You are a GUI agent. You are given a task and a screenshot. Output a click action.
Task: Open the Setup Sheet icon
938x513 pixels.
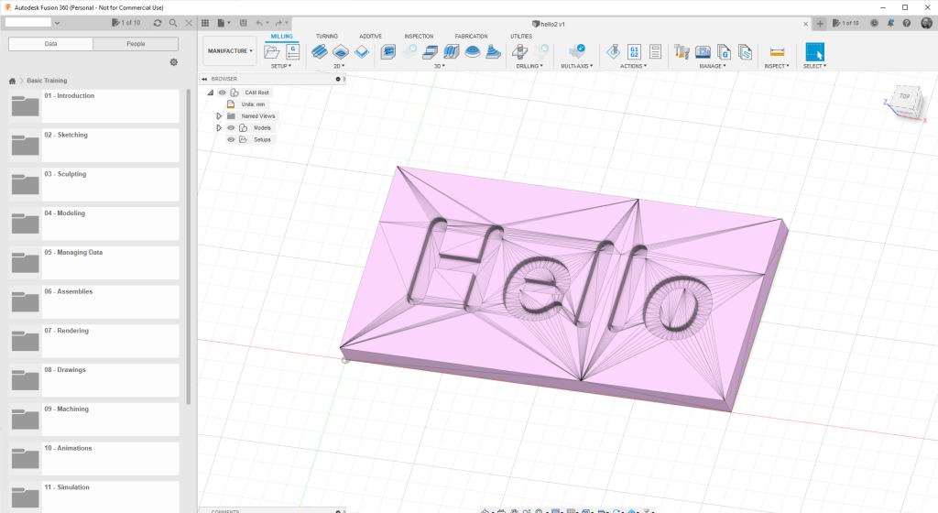(655, 52)
